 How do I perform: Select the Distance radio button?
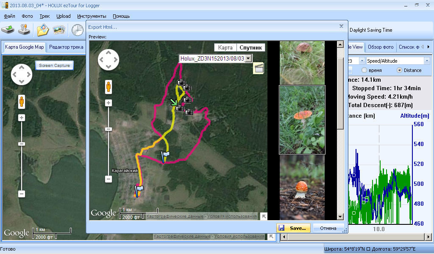click(x=399, y=70)
